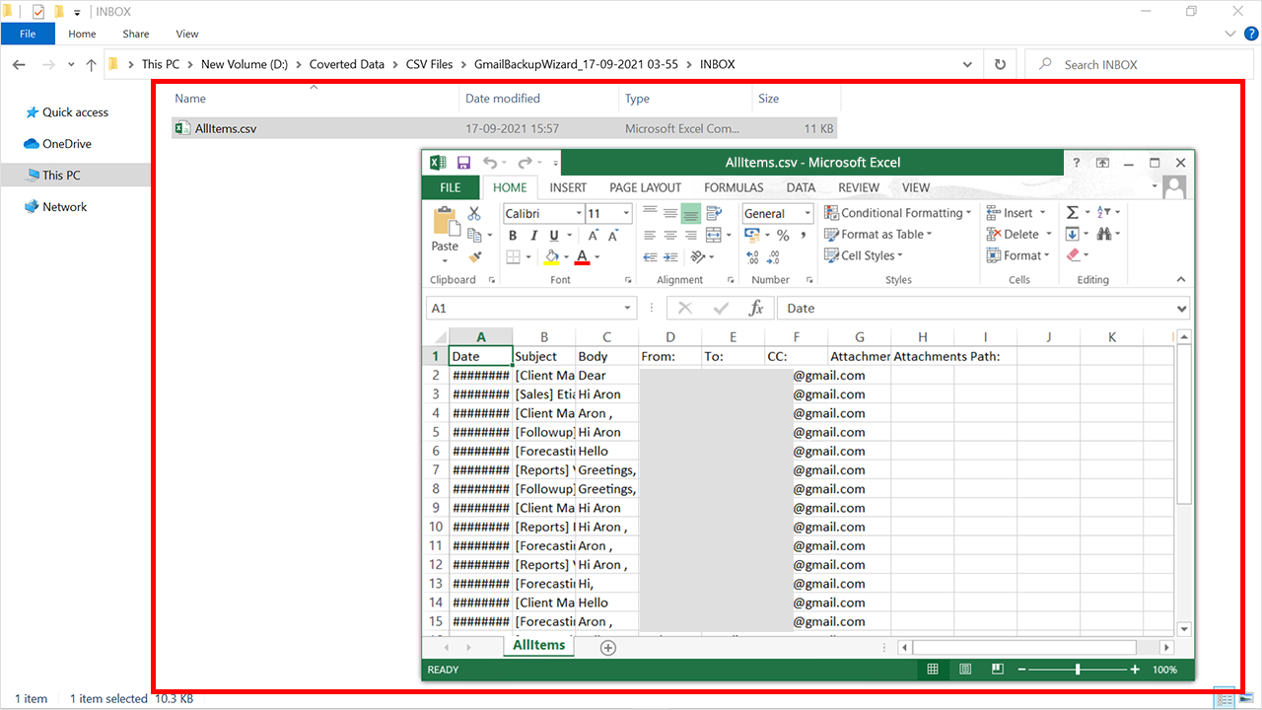Center text horizontally in Excel
The width and height of the screenshot is (1262, 710).
tap(670, 235)
